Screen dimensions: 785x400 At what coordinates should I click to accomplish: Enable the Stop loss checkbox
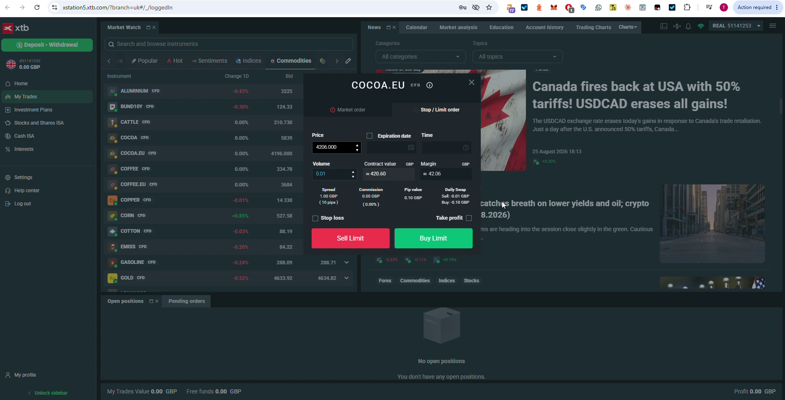[x=315, y=218]
